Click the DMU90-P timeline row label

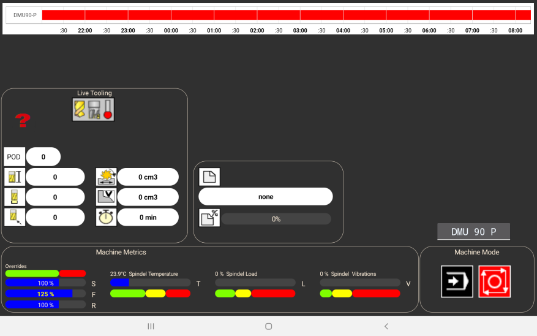(24, 15)
